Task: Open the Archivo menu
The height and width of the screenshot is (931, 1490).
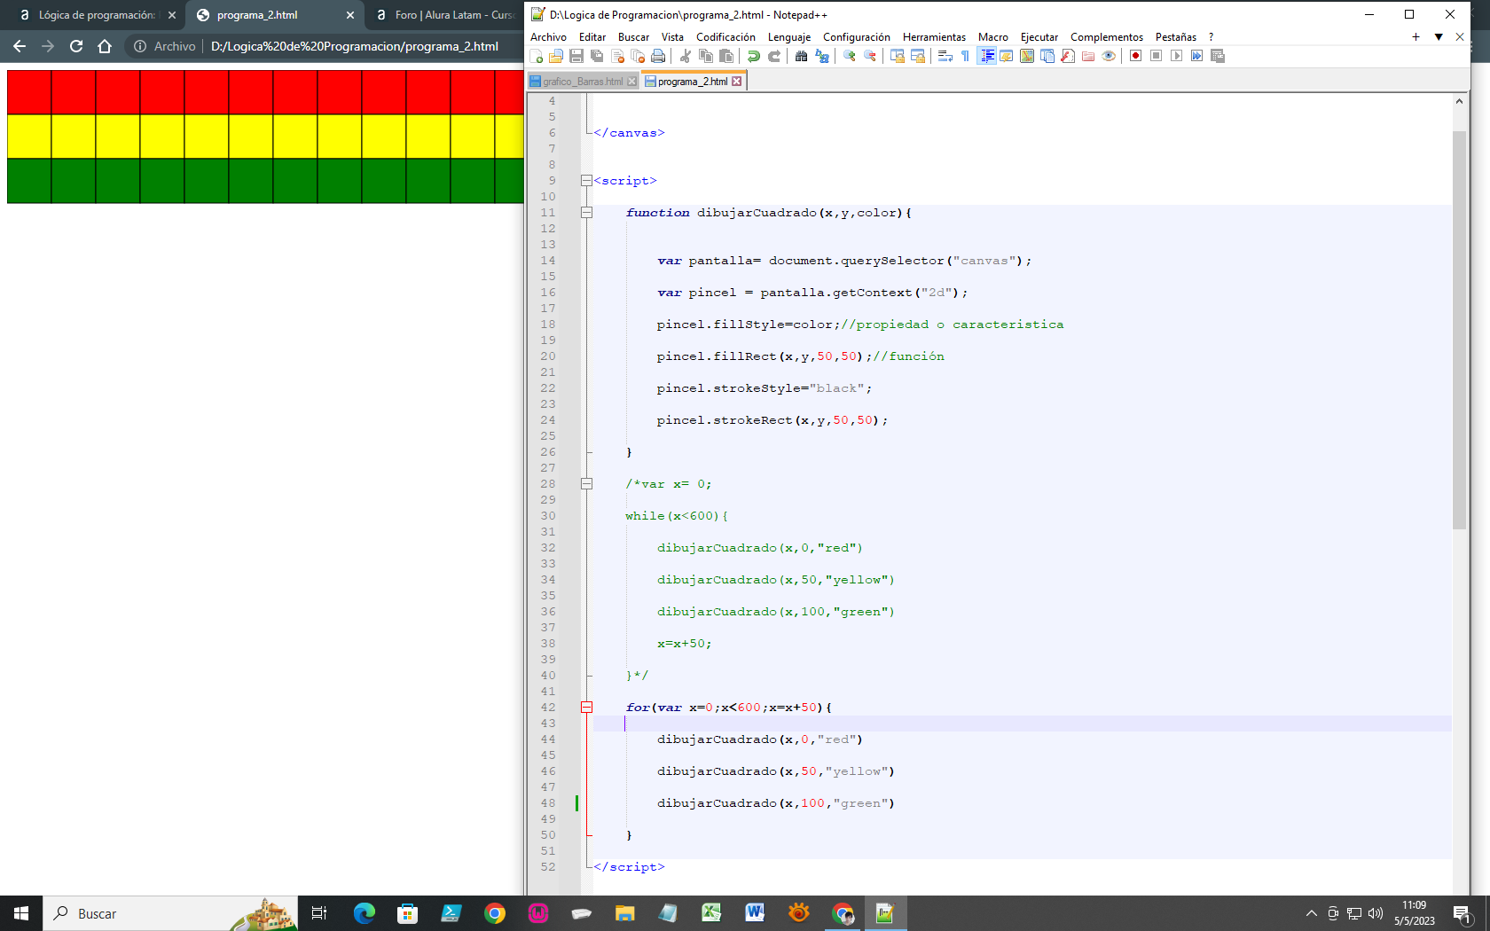Action: pyautogui.click(x=548, y=37)
